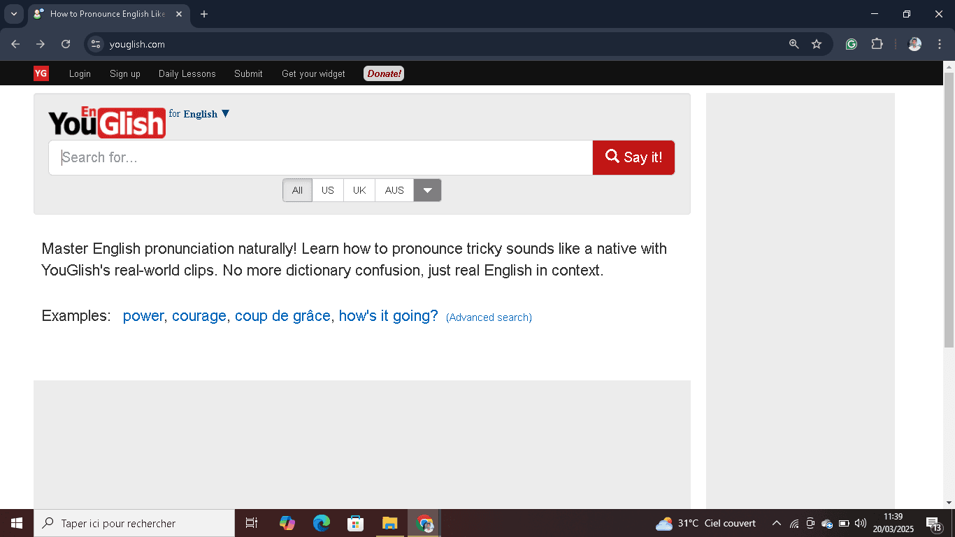Click the Donate! button
Screen dimensions: 955x537
383,73
